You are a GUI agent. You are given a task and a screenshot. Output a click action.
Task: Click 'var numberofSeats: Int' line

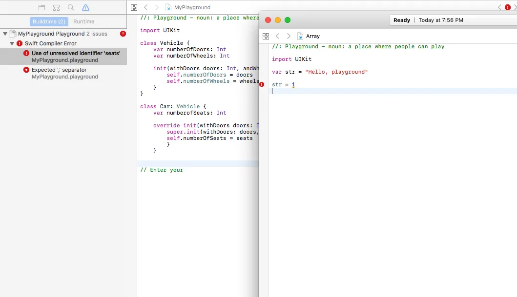189,113
